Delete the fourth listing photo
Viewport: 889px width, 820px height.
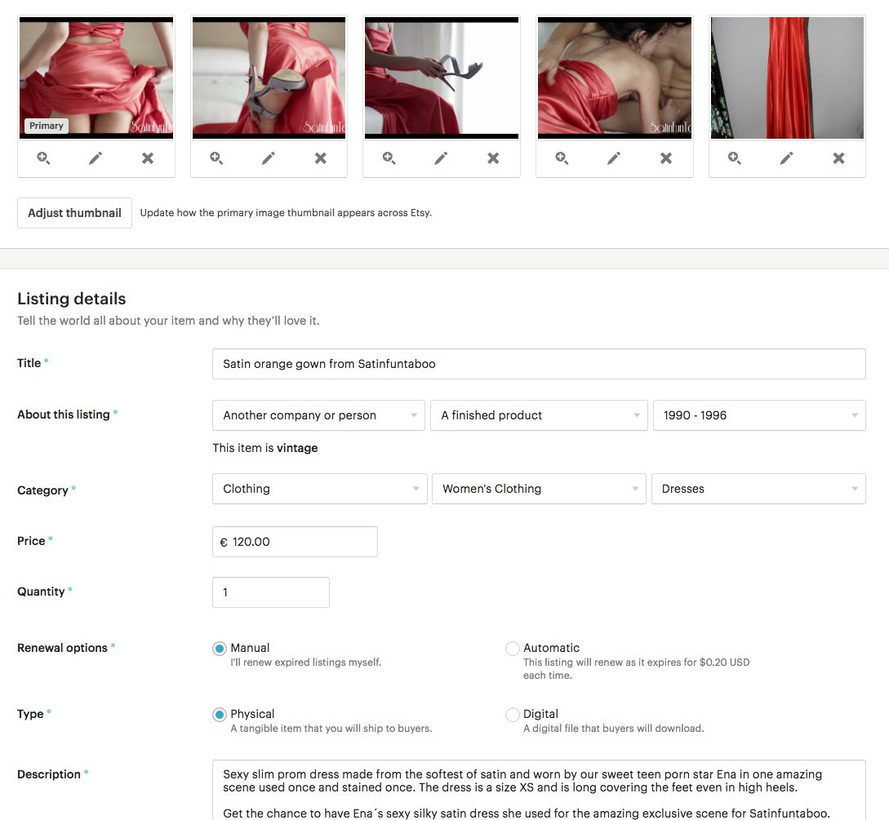click(x=666, y=158)
